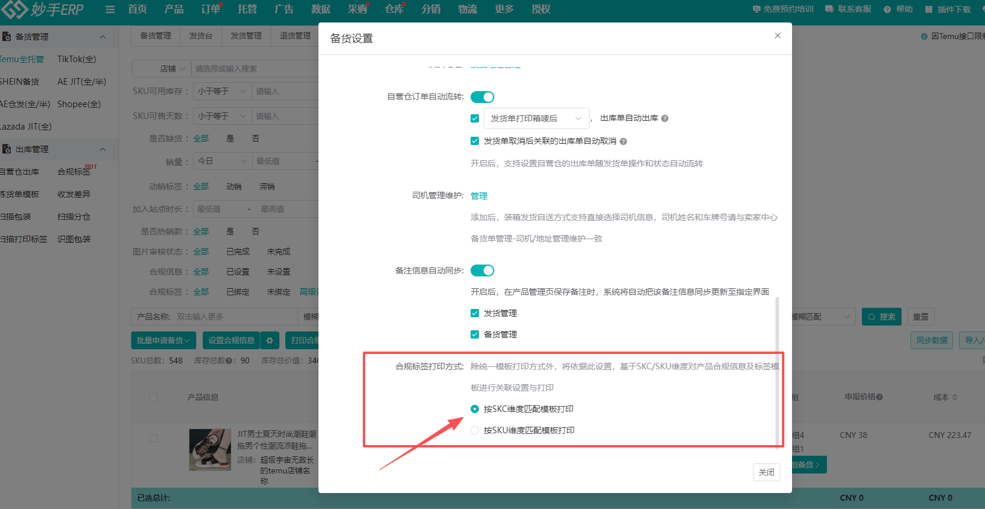Close the 备货设置 dialog with the X icon

(778, 36)
